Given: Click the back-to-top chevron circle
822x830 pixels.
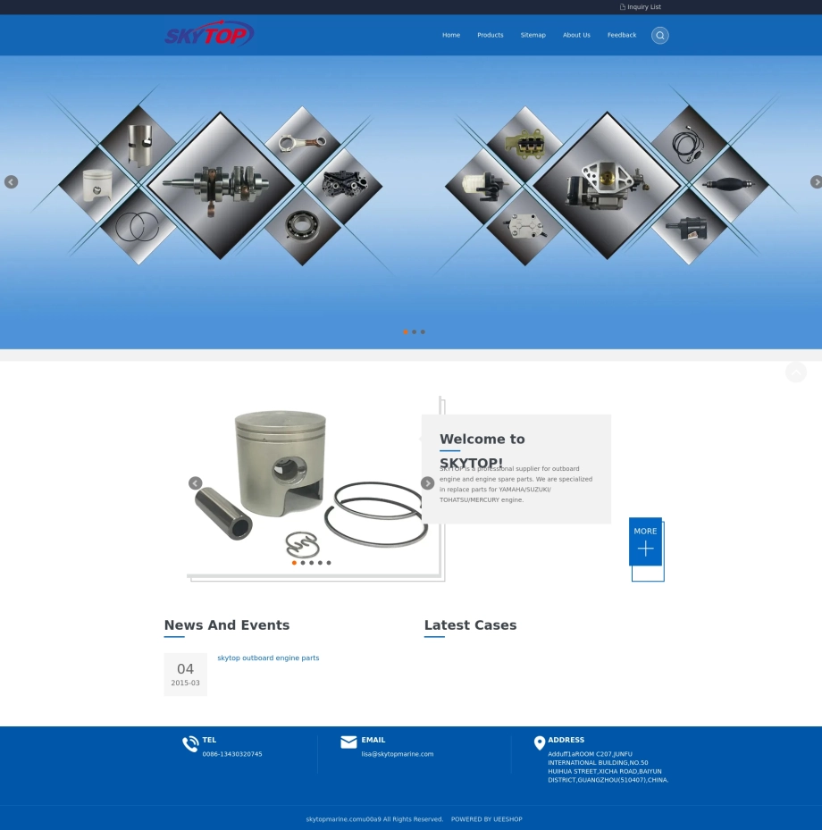Looking at the screenshot, I should [795, 373].
